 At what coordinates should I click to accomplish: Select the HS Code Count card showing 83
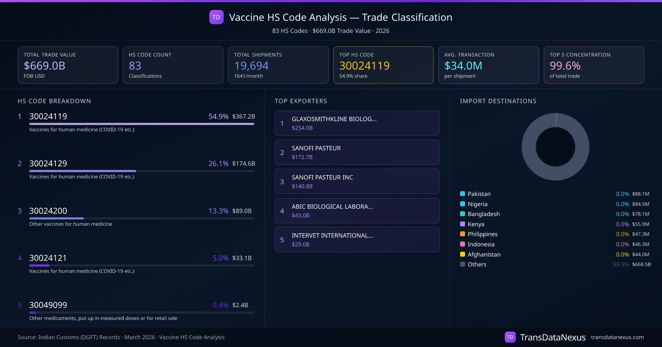click(x=173, y=65)
